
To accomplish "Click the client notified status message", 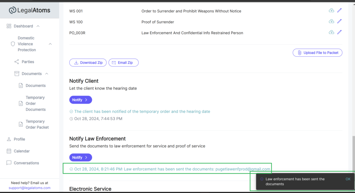I will (142, 111).
